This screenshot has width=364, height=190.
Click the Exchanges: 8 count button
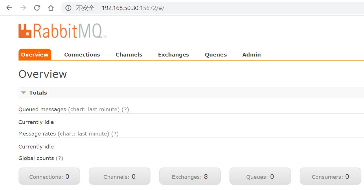pos(190,176)
